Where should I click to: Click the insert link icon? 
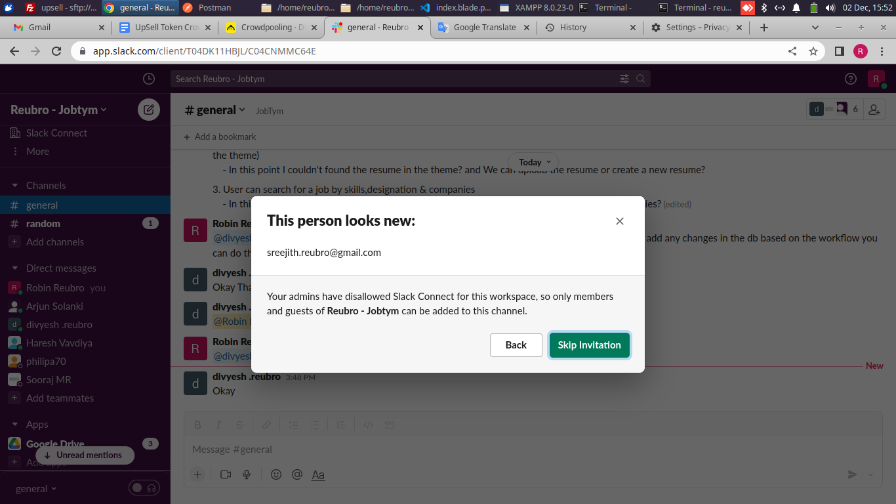pos(267,425)
